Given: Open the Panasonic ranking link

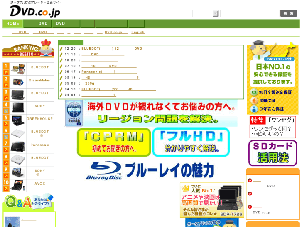Looking at the screenshot, I should [x=40, y=145].
